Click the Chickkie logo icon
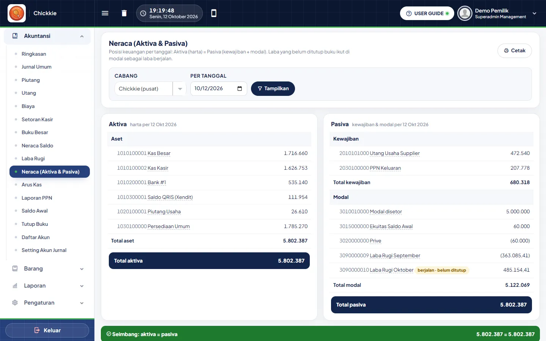This screenshot has height=341, width=546. 17,13
